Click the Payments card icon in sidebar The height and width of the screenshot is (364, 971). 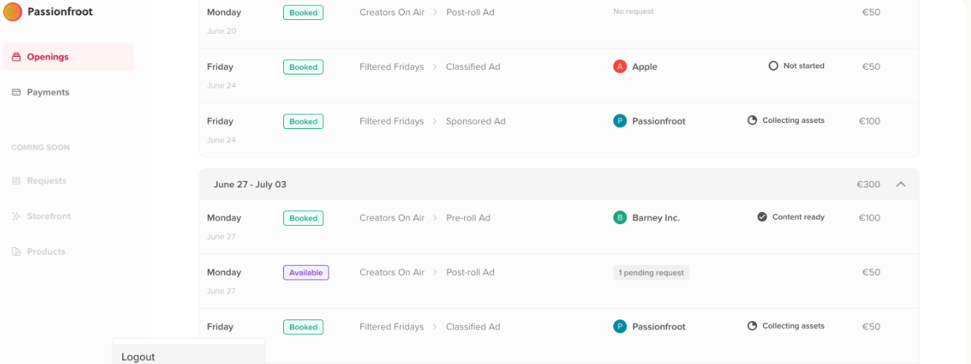pyautogui.click(x=16, y=92)
